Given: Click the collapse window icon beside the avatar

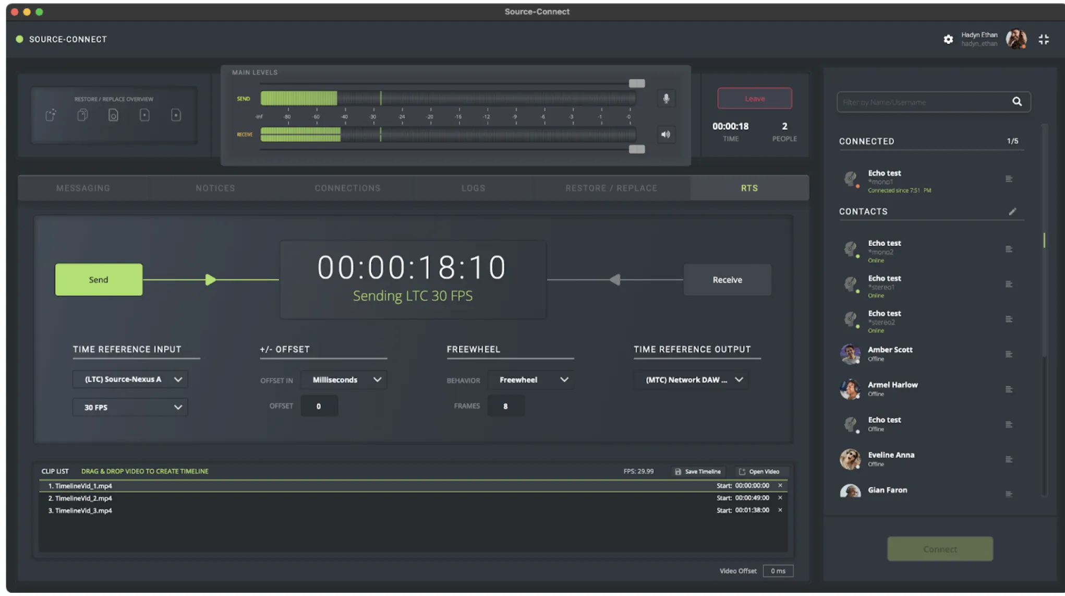Looking at the screenshot, I should click(x=1044, y=39).
